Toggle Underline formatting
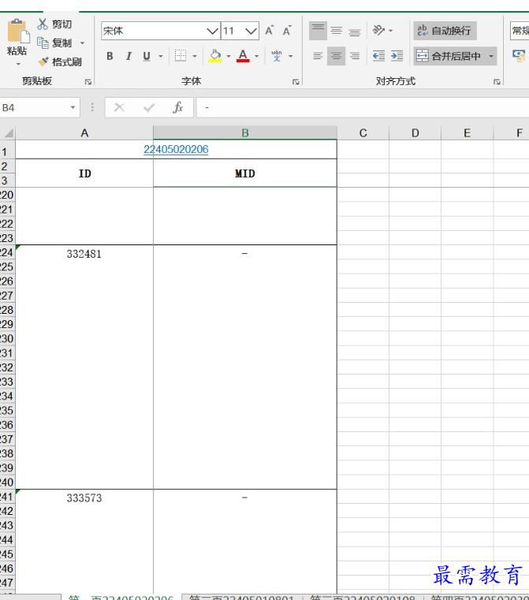529x600 pixels. tap(147, 56)
